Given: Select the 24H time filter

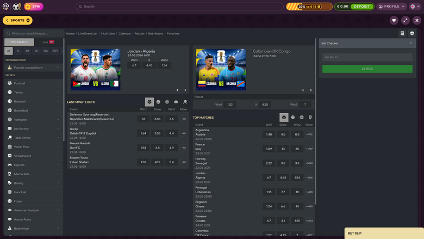Looking at the screenshot, I should (55, 51).
